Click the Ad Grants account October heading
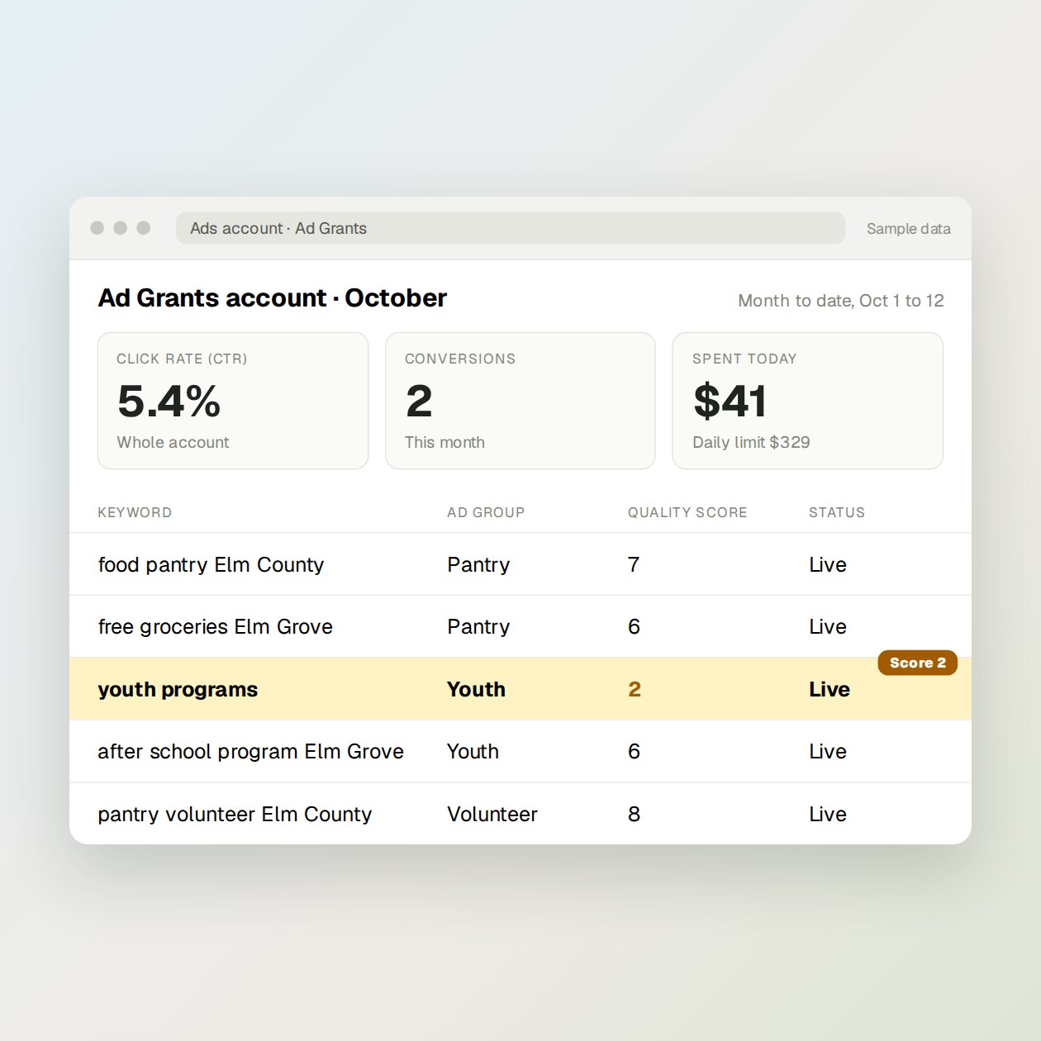Viewport: 1041px width, 1041px height. 272,297
